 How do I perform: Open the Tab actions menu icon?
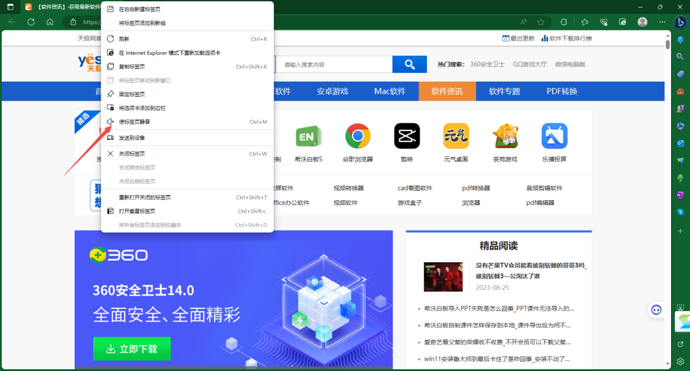click(x=10, y=7)
